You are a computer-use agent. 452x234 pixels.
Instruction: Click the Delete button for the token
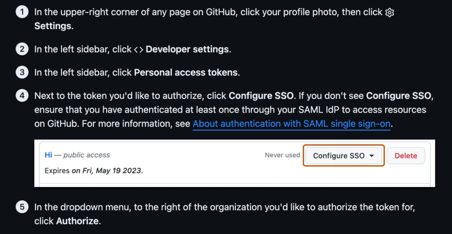[406, 156]
